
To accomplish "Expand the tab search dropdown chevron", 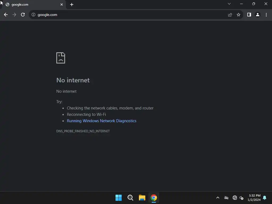I will tap(229, 4).
